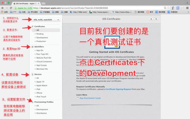The width and height of the screenshot is (190, 119).
Task: Close the iOS Certificates browser tab
Action: [39, 4]
